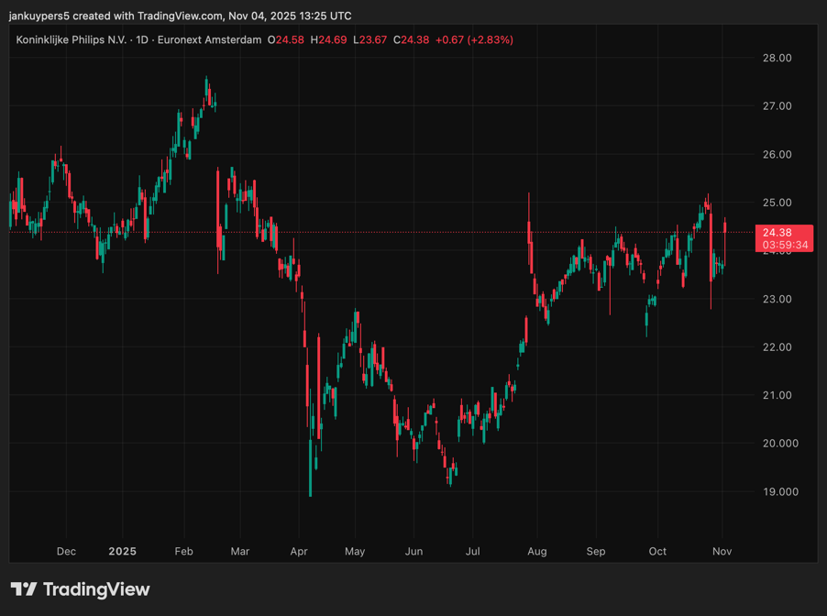This screenshot has height=616, width=827.
Task: Select the high value H24.69
Action: pyautogui.click(x=328, y=39)
